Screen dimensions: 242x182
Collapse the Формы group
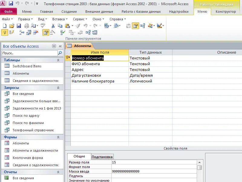click(58, 137)
